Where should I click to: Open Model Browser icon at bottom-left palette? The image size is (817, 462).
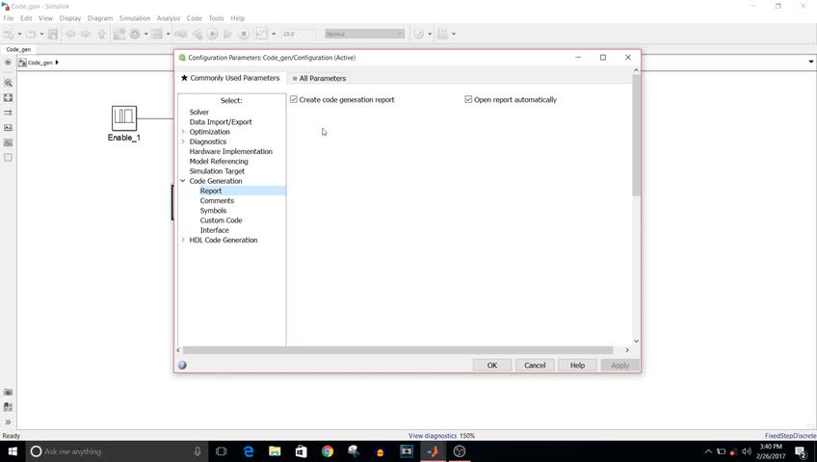pyautogui.click(x=8, y=407)
